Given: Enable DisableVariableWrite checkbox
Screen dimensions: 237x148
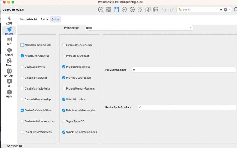Looking at the screenshot, I should click(22, 88).
